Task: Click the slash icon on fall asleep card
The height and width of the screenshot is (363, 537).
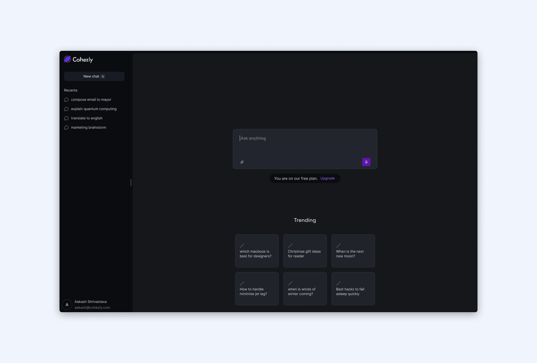Action: [338, 283]
